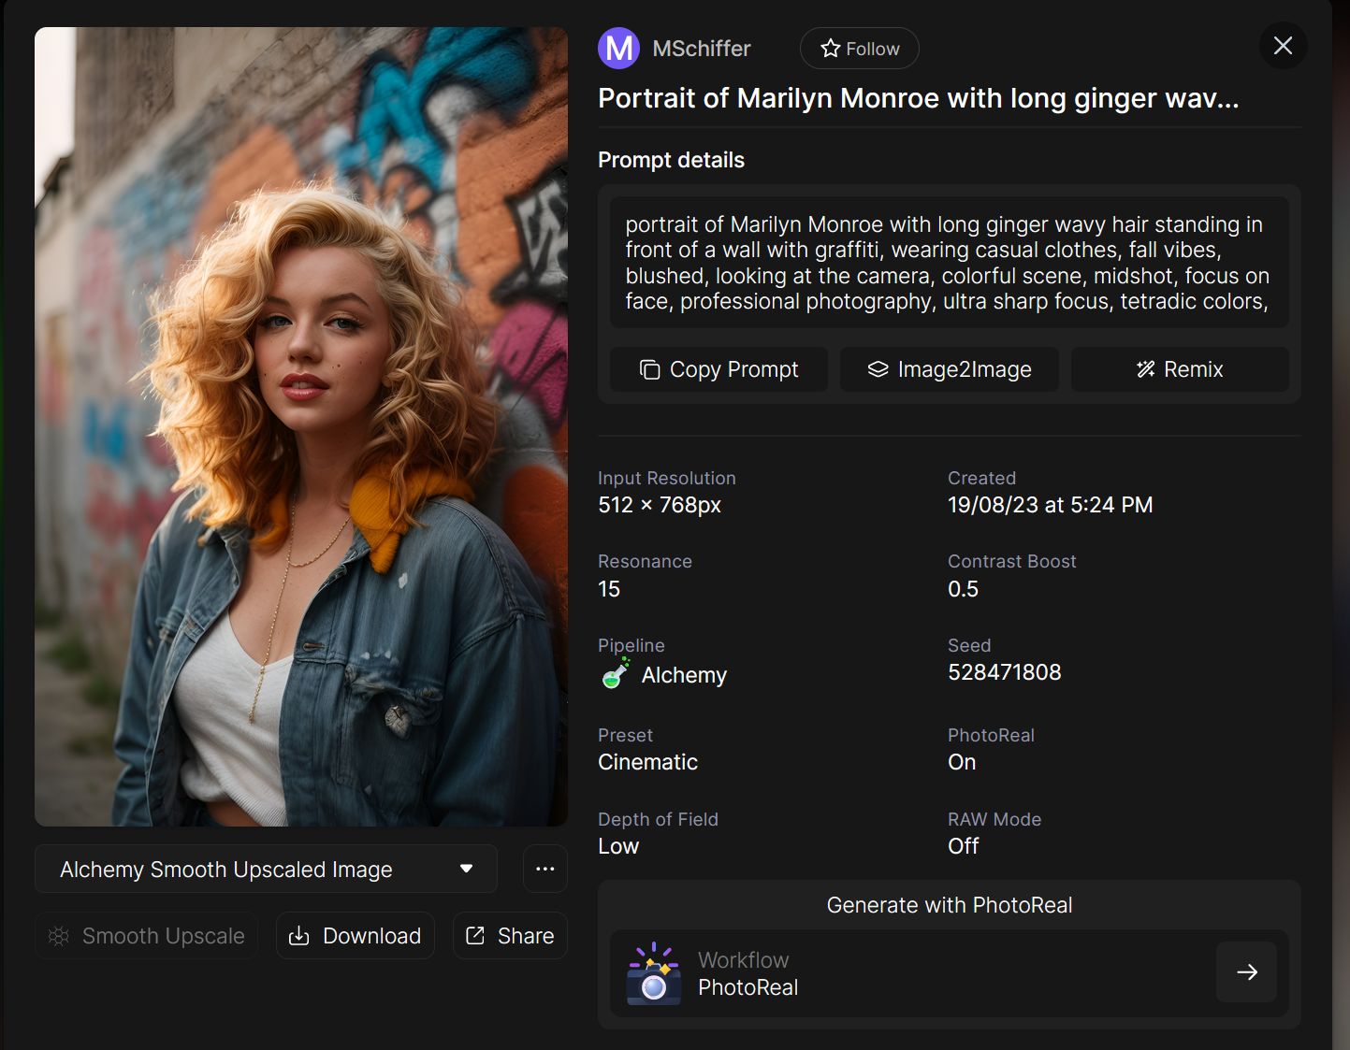Viewport: 1350px width, 1050px height.
Task: Click the copy icon in Copy Prompt
Action: (x=649, y=370)
